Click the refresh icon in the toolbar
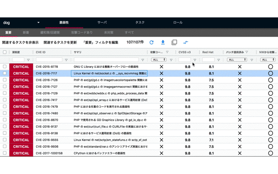Image resolution: width=278 pixels, height=174 pixels. click(x=152, y=42)
